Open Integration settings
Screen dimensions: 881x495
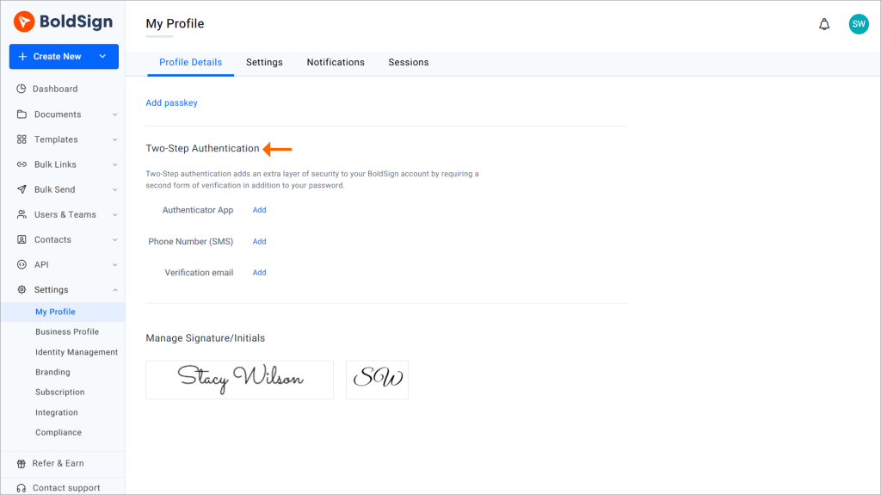(56, 412)
